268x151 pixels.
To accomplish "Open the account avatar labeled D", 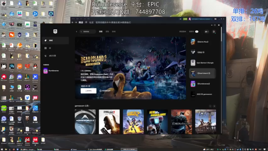I will pyautogui.click(x=214, y=32).
